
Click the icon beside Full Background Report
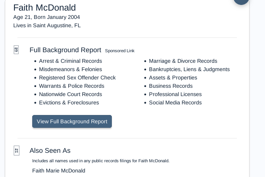click(16, 50)
